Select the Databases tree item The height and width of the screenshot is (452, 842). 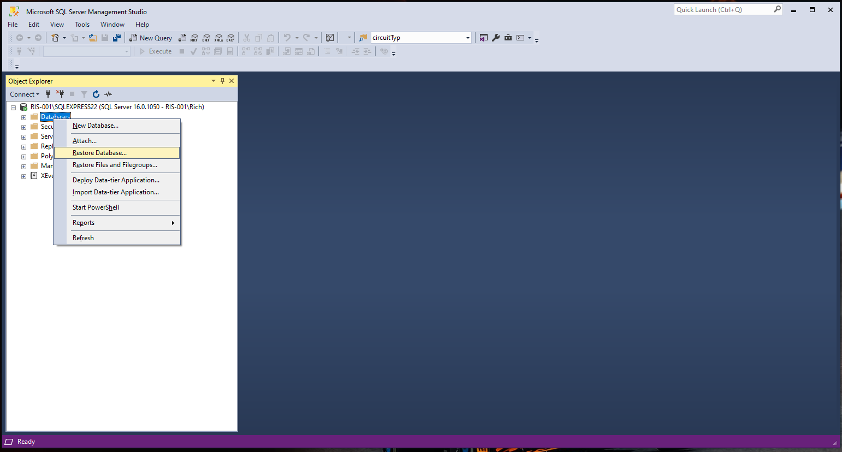point(55,117)
